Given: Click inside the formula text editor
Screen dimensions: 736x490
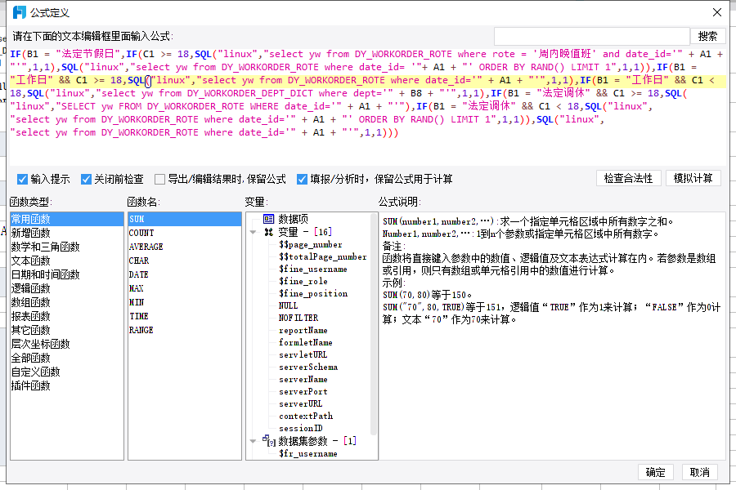Looking at the screenshot, I should (x=367, y=107).
